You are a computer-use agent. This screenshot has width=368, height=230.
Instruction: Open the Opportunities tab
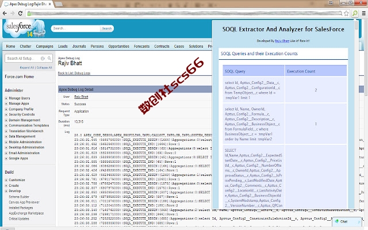pos(119,46)
